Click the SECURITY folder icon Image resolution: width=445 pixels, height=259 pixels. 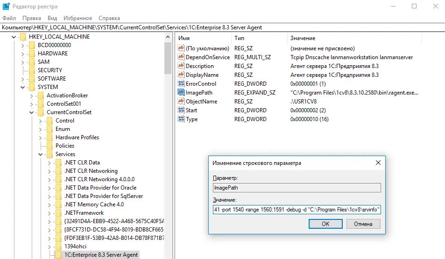click(32, 70)
